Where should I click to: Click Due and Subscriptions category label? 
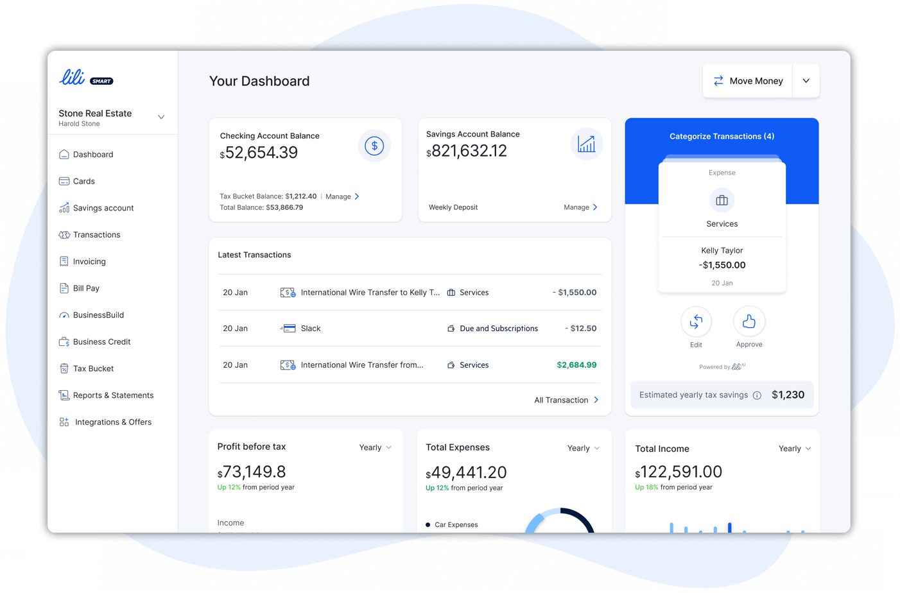pos(499,329)
